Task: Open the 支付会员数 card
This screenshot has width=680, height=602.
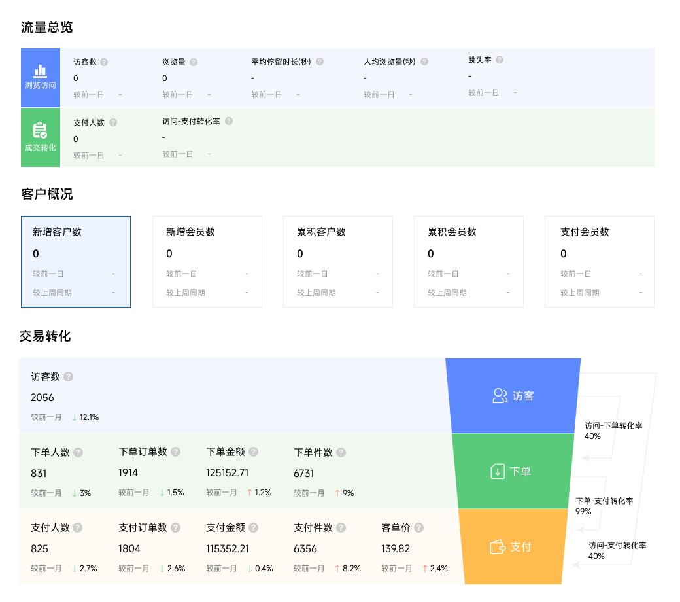Action: (x=600, y=262)
